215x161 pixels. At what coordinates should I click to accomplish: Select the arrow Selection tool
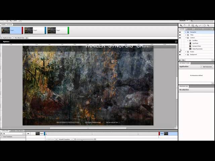coord(181,25)
